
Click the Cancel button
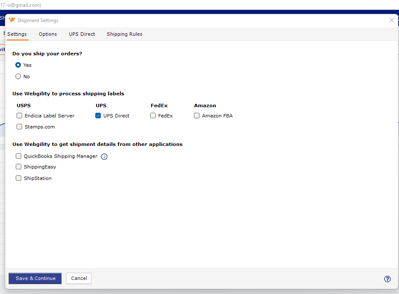point(79,279)
